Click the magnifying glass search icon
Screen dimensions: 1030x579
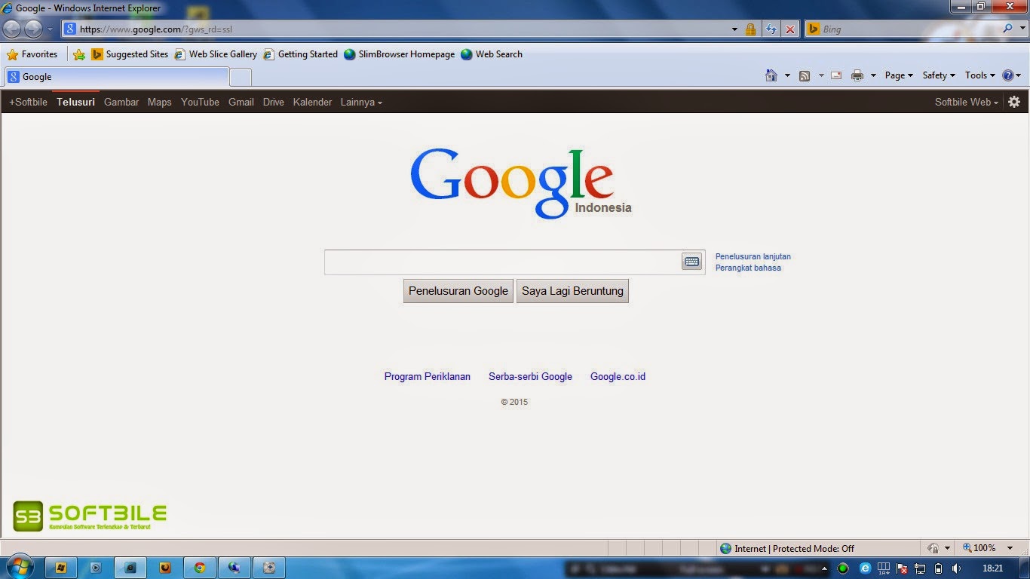pyautogui.click(x=1007, y=29)
